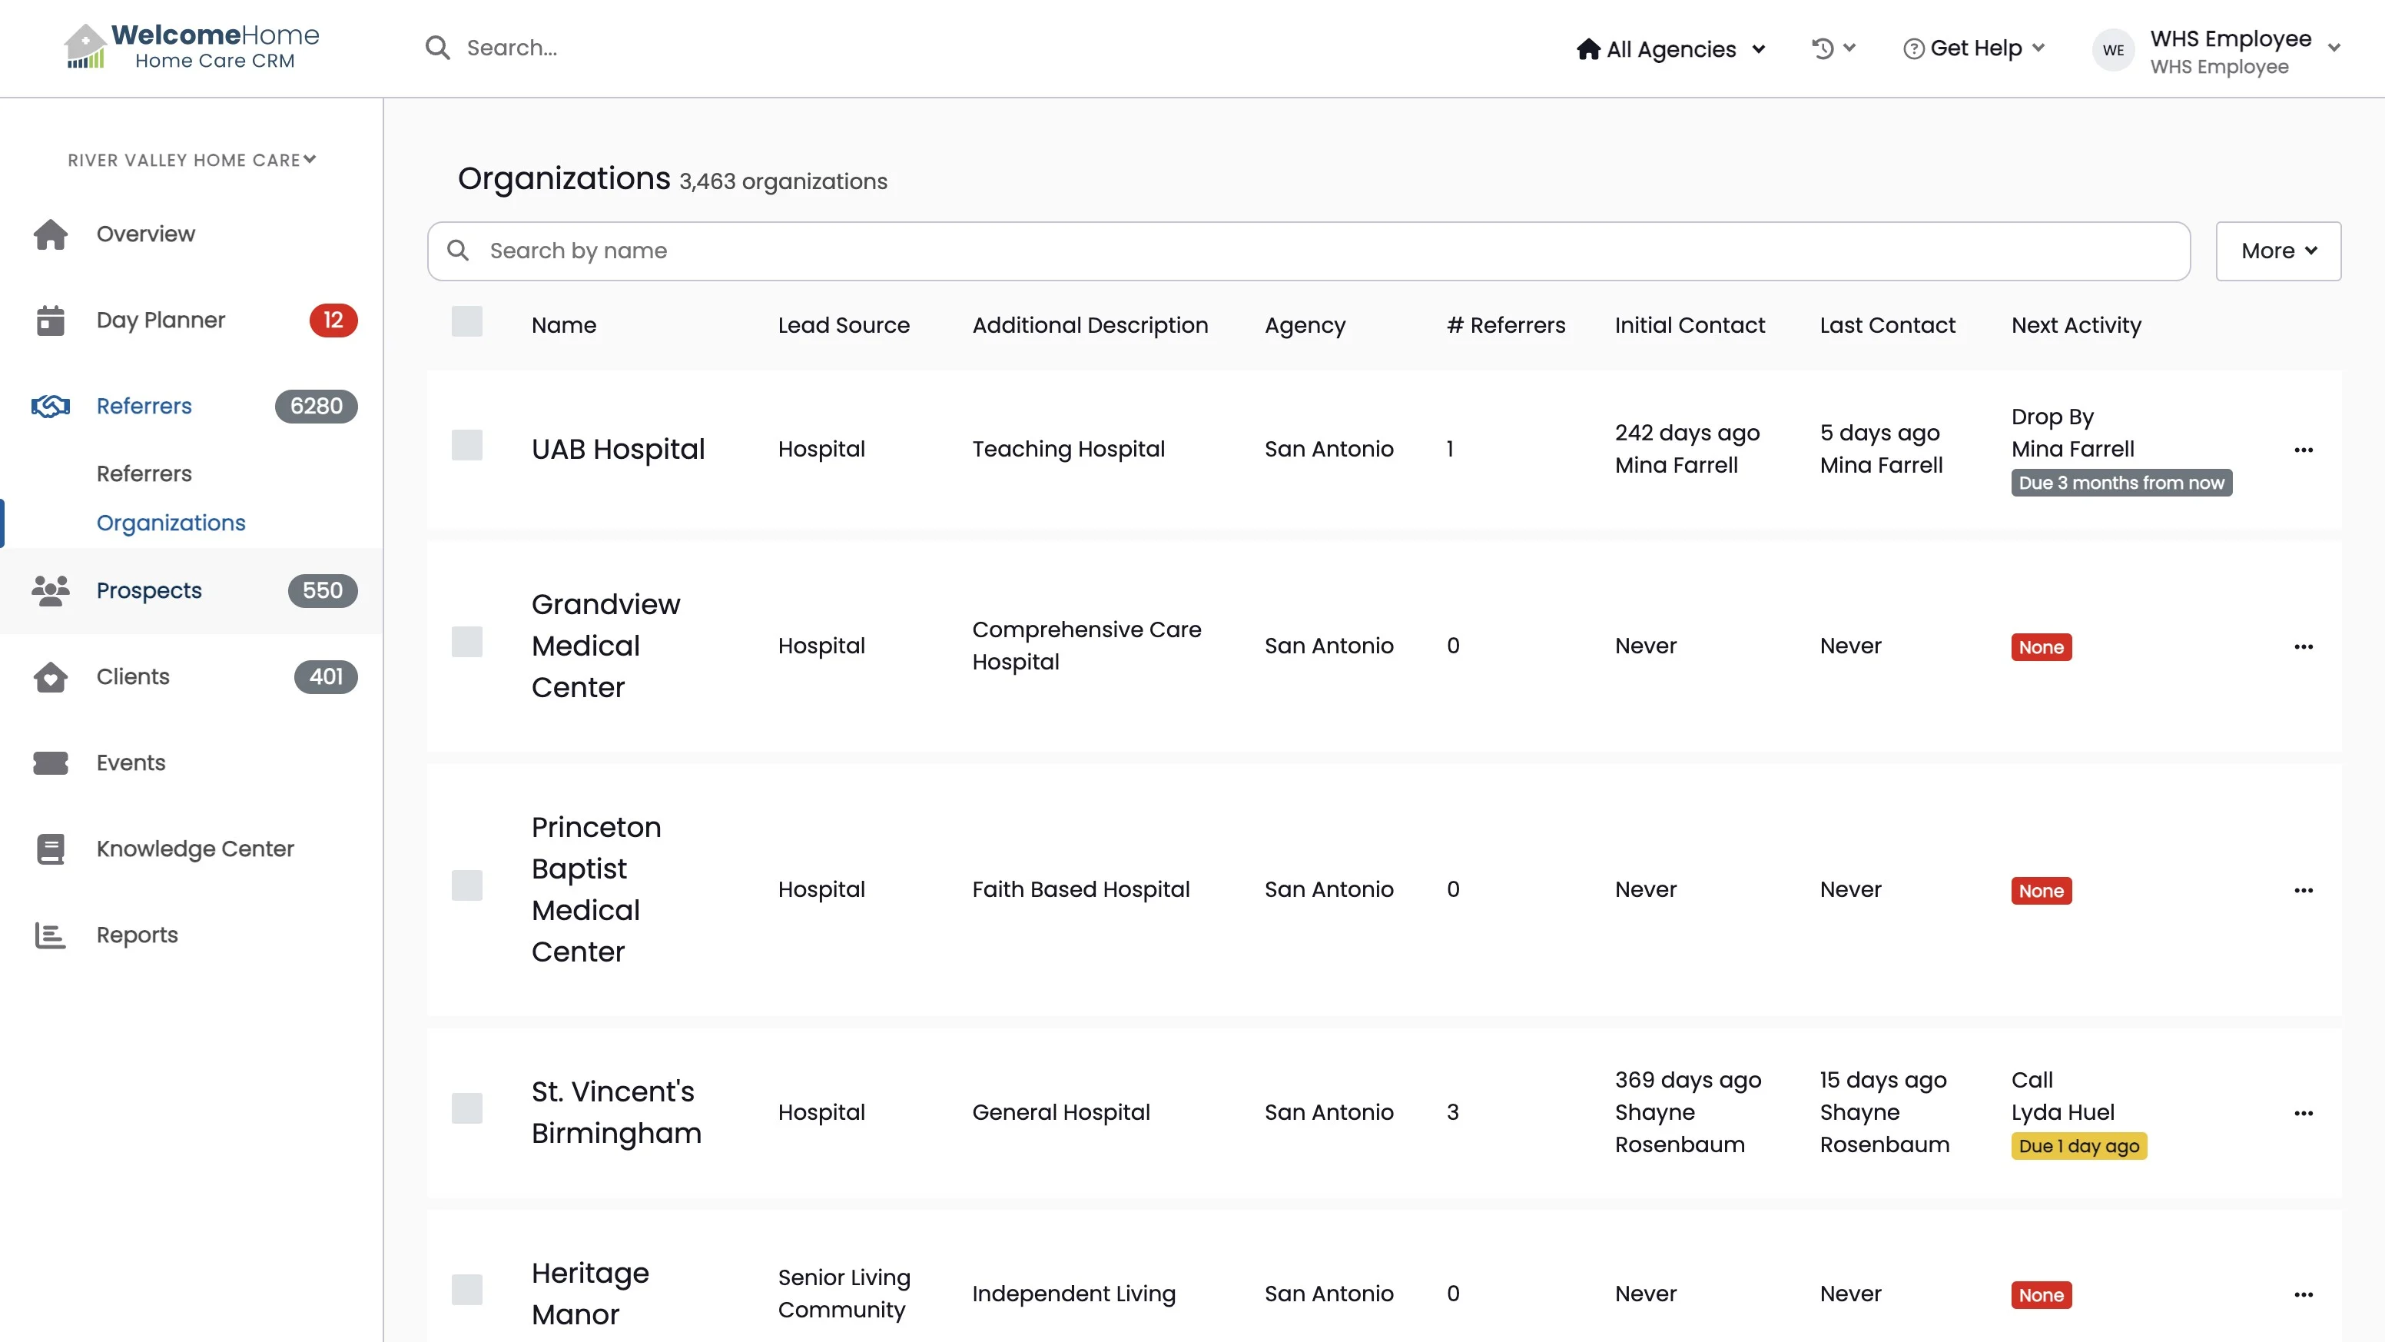Click the Referrers handshake icon
Image resolution: width=2385 pixels, height=1342 pixels.
[50, 407]
